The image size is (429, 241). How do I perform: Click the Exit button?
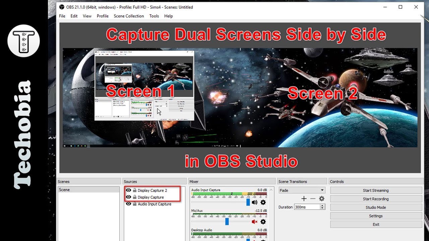coord(376,225)
